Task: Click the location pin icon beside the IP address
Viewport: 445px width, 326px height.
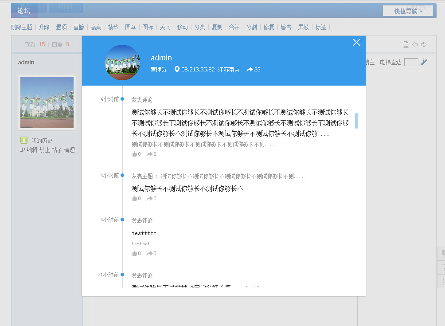Action: click(x=177, y=69)
